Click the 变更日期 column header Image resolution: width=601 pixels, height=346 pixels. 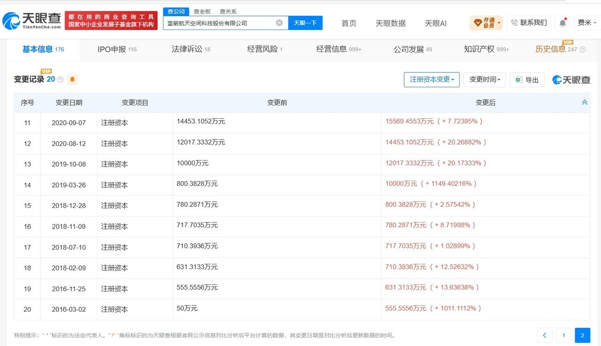69,102
